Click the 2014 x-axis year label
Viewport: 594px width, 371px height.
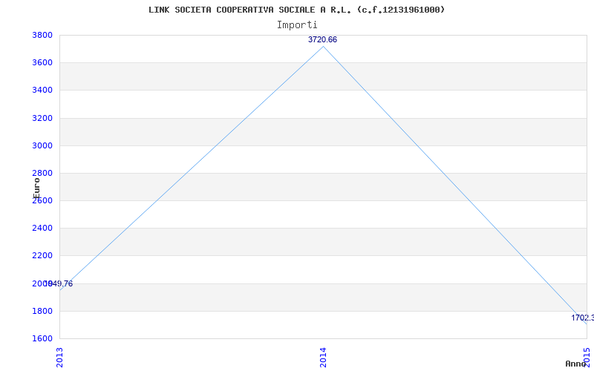point(323,358)
